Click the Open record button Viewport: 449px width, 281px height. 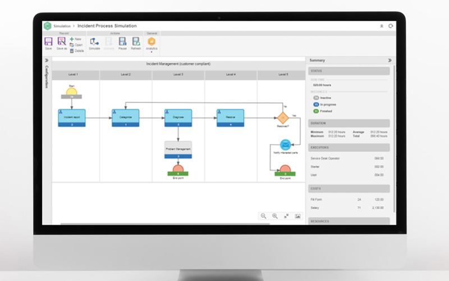[x=76, y=45]
